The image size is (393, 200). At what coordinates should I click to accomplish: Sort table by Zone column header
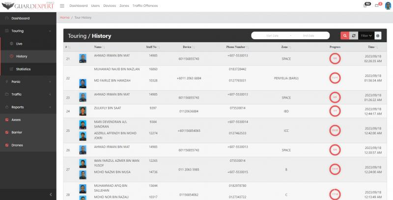point(284,47)
